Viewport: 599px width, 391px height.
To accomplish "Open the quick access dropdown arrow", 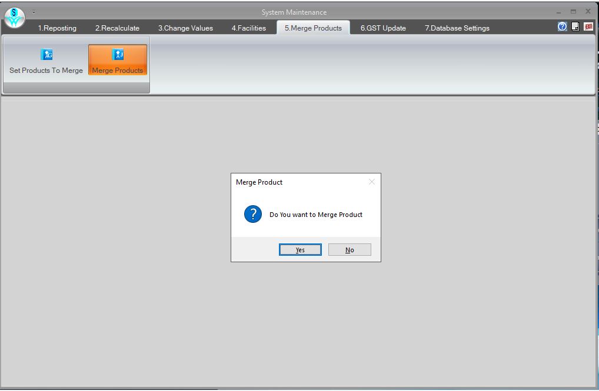I will point(34,12).
